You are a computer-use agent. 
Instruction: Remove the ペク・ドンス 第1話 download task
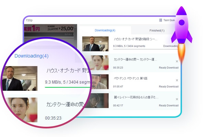click(x=177, y=80)
